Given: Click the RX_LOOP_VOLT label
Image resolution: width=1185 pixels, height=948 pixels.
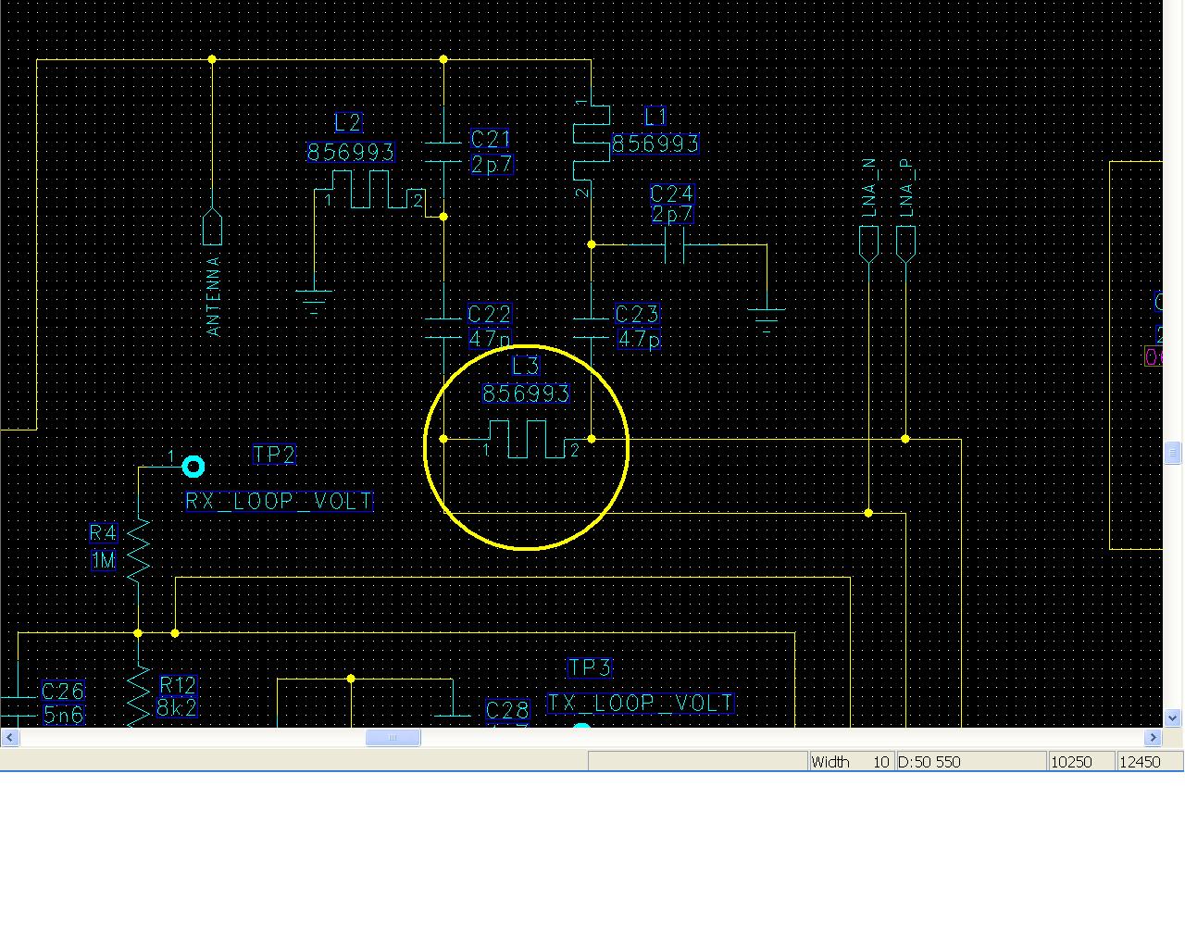Looking at the screenshot, I should point(279,501).
